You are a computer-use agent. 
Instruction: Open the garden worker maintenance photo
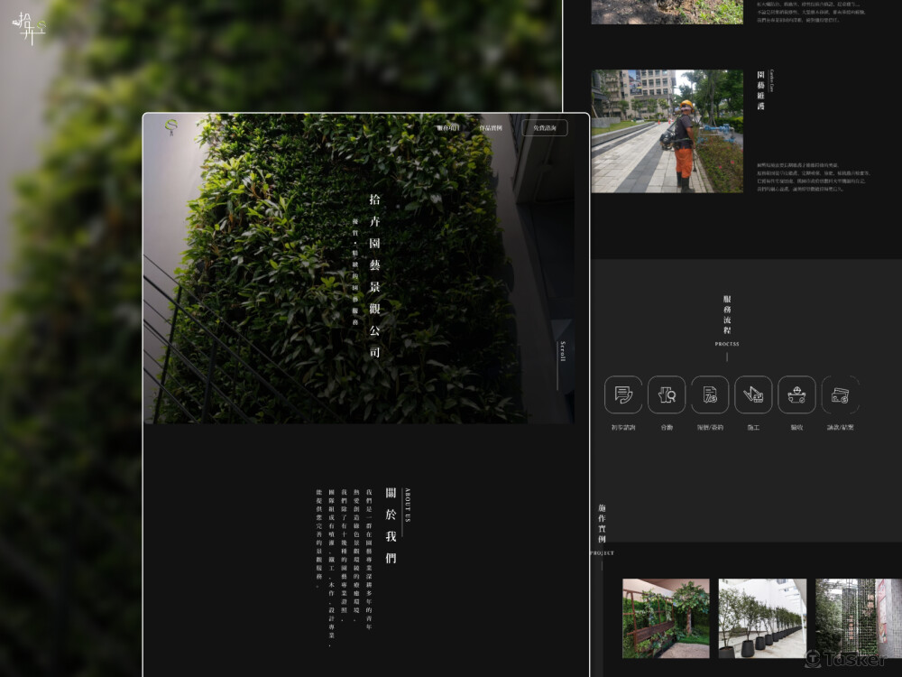tap(667, 131)
